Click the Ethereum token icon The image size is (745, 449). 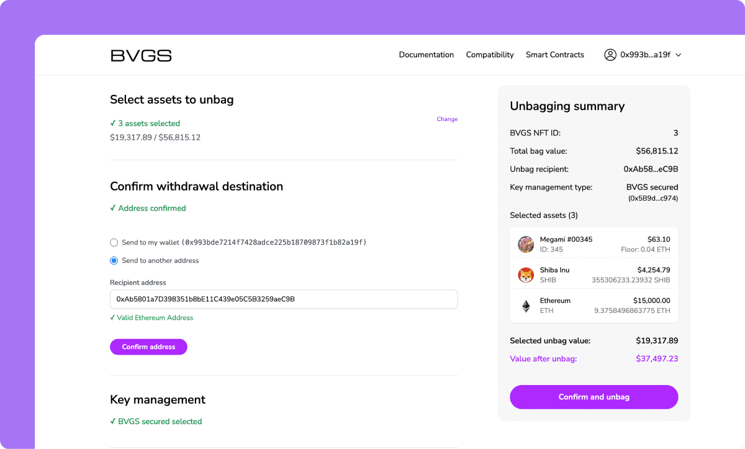pos(526,306)
